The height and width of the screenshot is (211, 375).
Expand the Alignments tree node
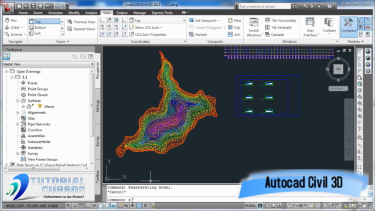click(x=18, y=113)
